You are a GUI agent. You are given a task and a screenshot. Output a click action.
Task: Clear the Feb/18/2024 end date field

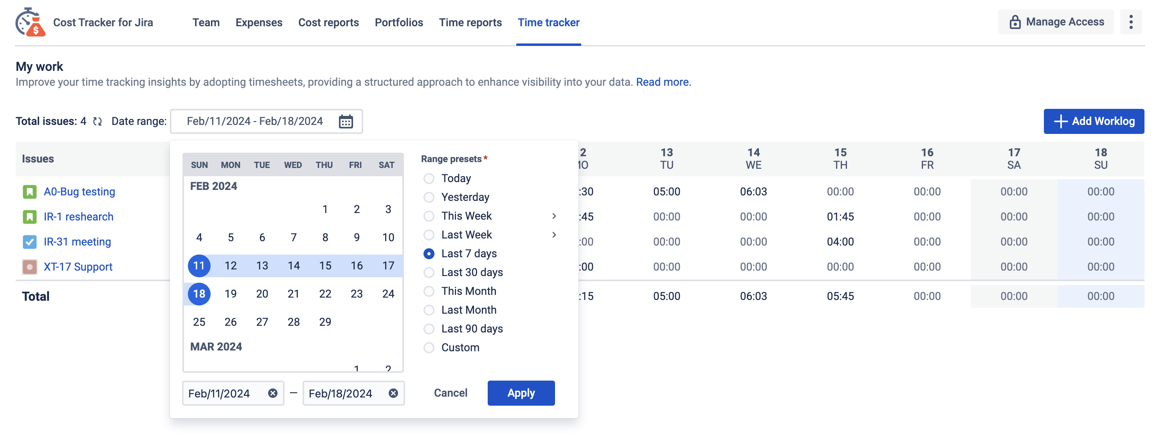[x=393, y=394]
